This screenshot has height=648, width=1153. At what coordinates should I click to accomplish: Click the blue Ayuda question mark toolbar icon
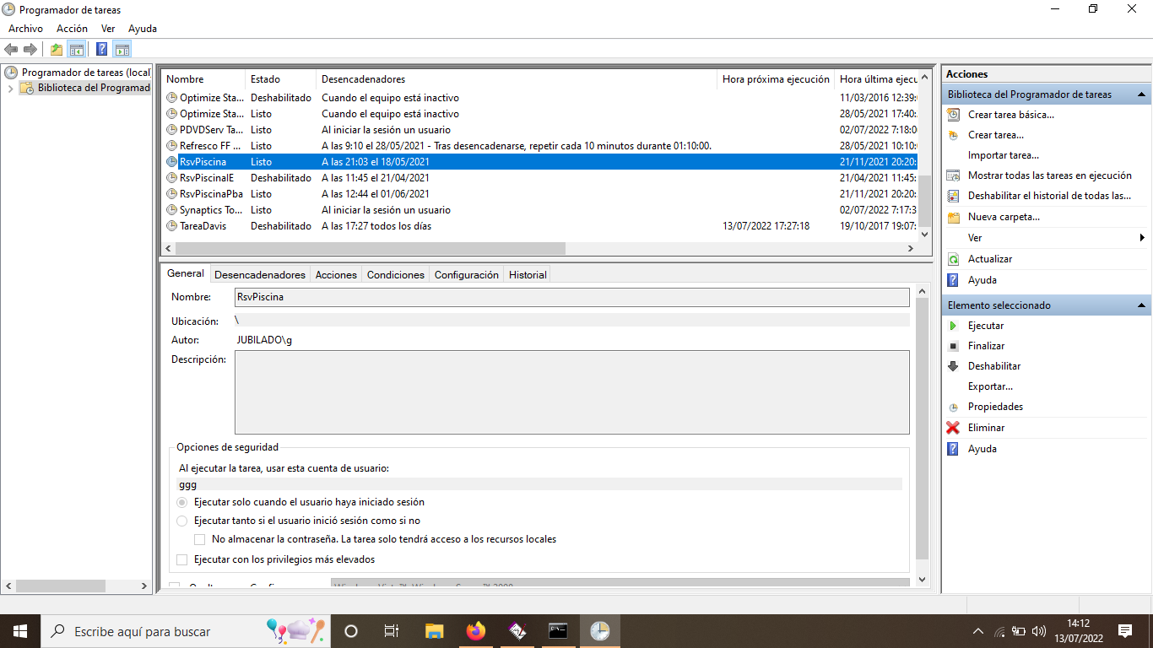[100, 49]
